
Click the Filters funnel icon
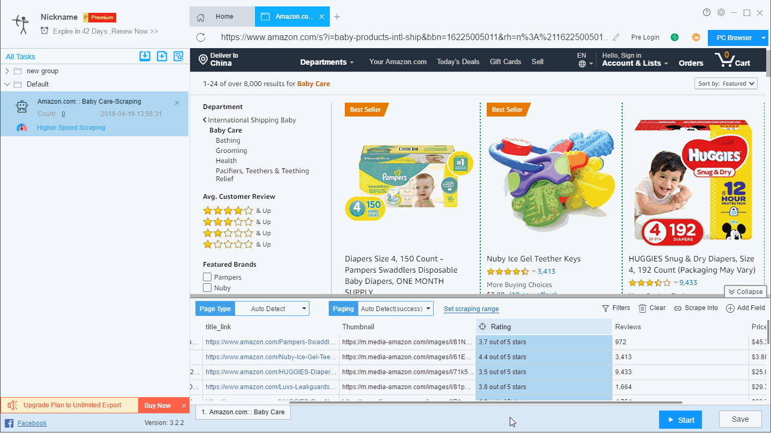pyautogui.click(x=606, y=308)
